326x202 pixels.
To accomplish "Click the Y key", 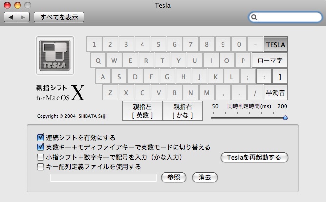I will pos(179,61).
